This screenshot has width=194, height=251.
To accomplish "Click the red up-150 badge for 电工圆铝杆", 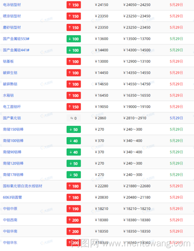I will (x=73, y=107).
